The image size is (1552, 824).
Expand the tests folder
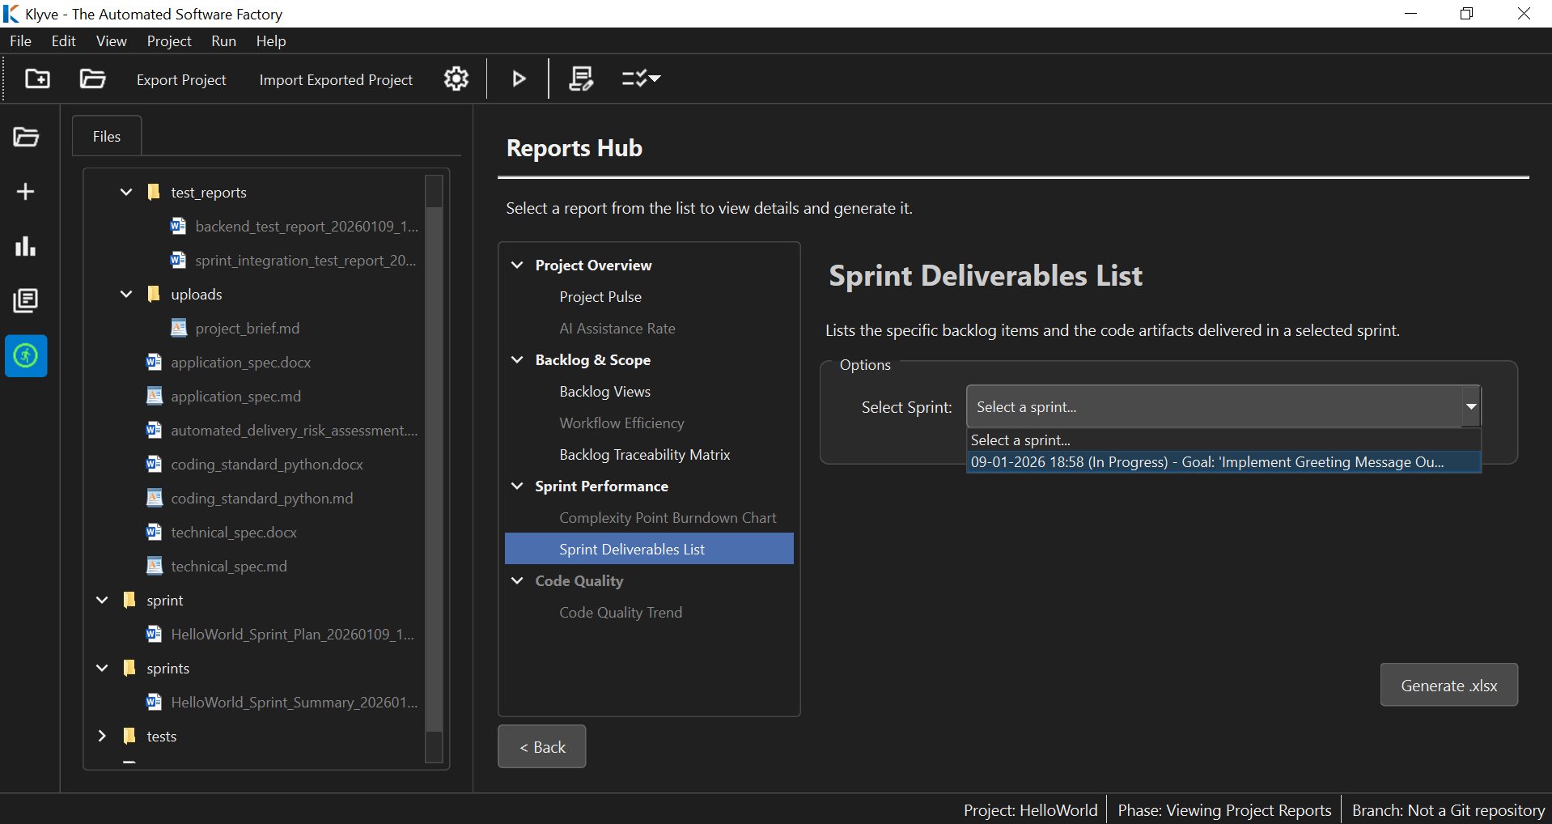(102, 736)
